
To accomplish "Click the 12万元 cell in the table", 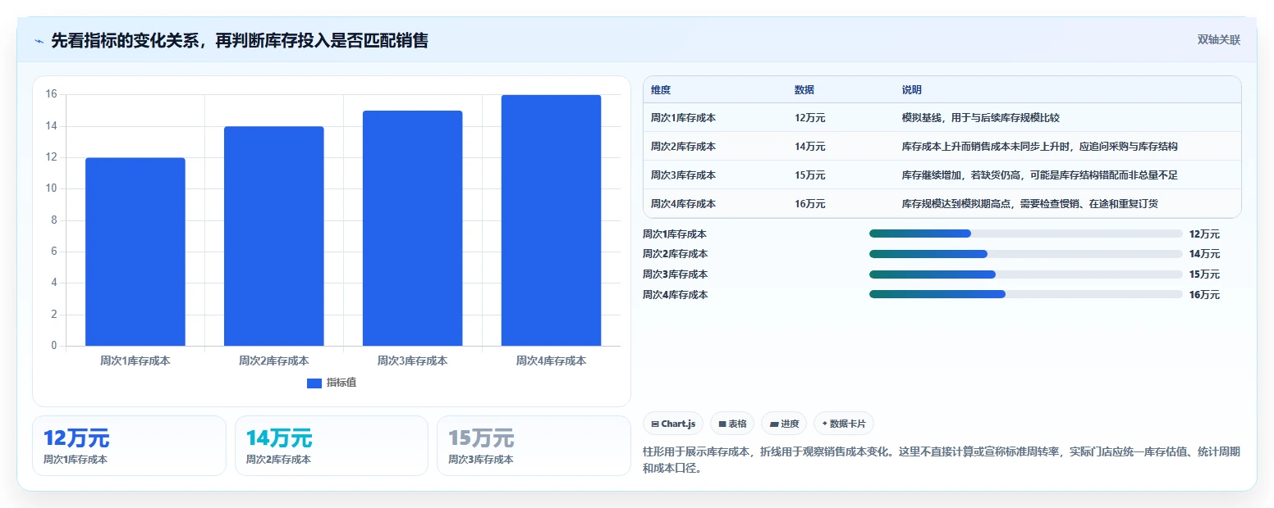I will pyautogui.click(x=809, y=118).
